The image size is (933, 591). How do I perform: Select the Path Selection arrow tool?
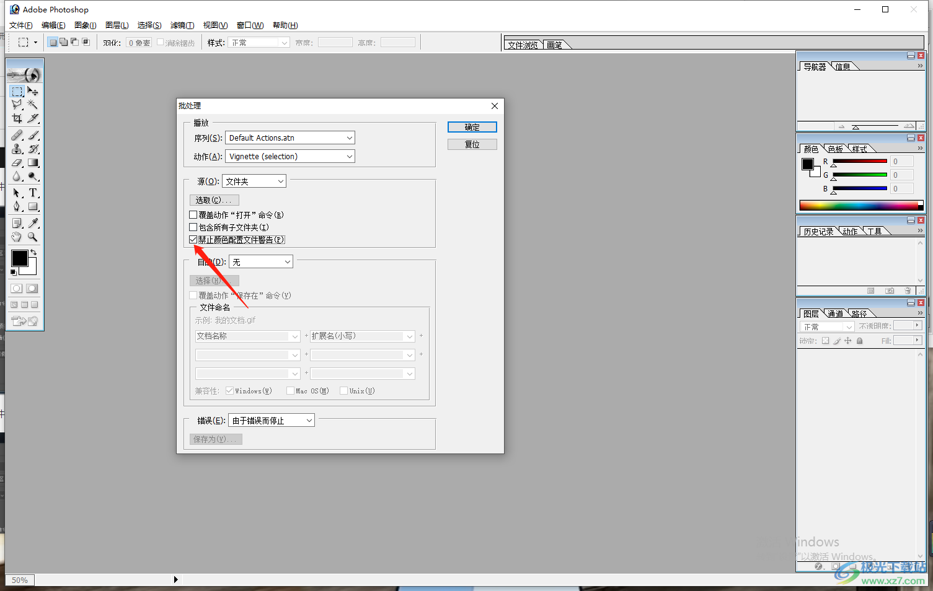point(17,193)
